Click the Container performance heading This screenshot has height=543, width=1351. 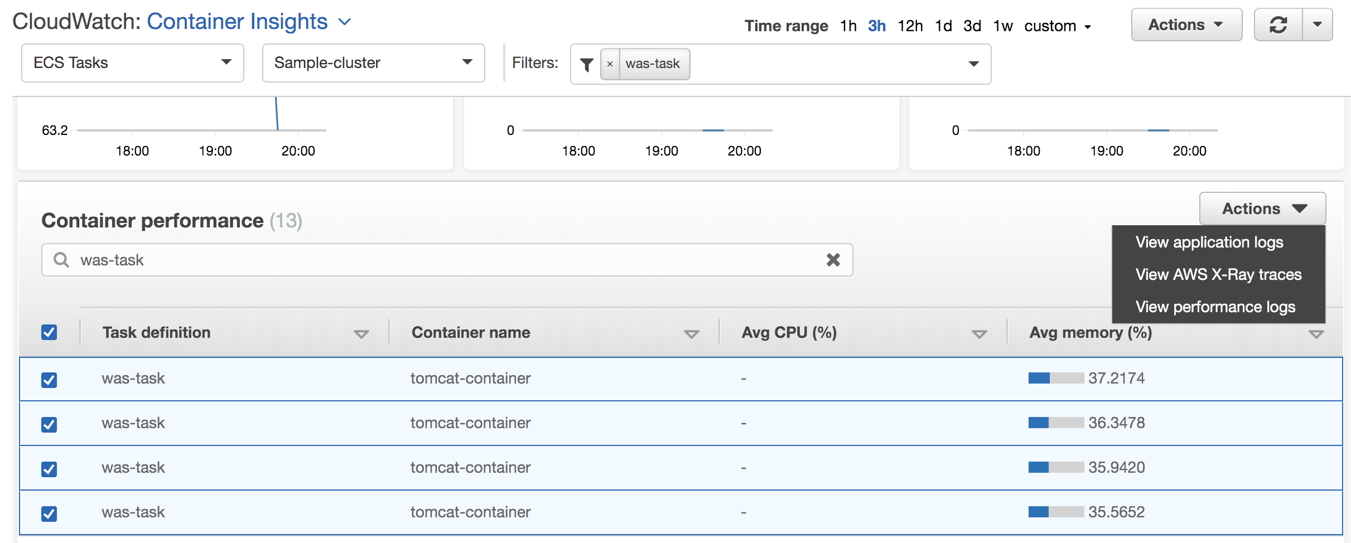152,221
